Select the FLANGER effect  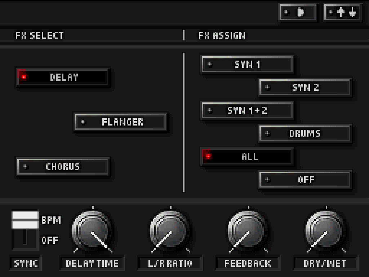click(120, 122)
